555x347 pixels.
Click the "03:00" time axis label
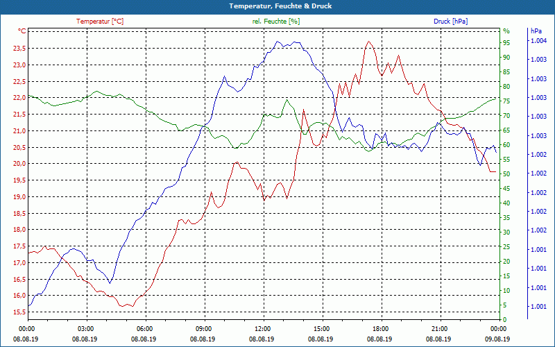[x=85, y=328]
